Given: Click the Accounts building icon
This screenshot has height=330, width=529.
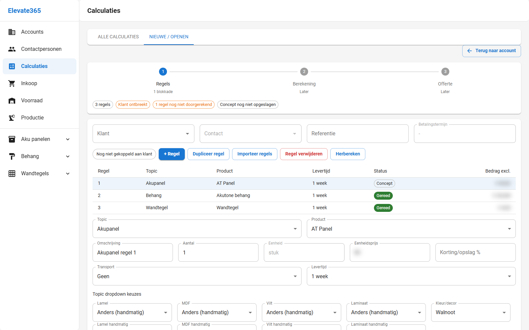Looking at the screenshot, I should click(12, 32).
